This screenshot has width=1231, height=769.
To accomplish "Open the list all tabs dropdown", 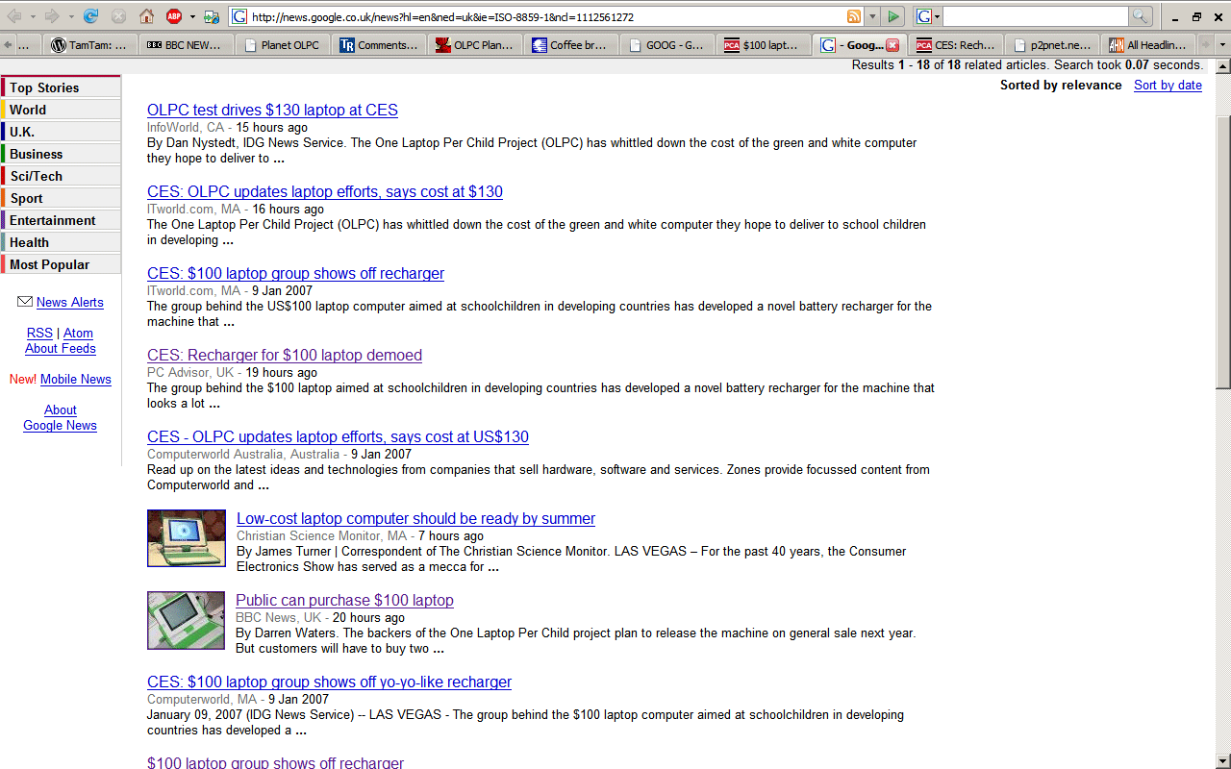I will pos(1222,45).
